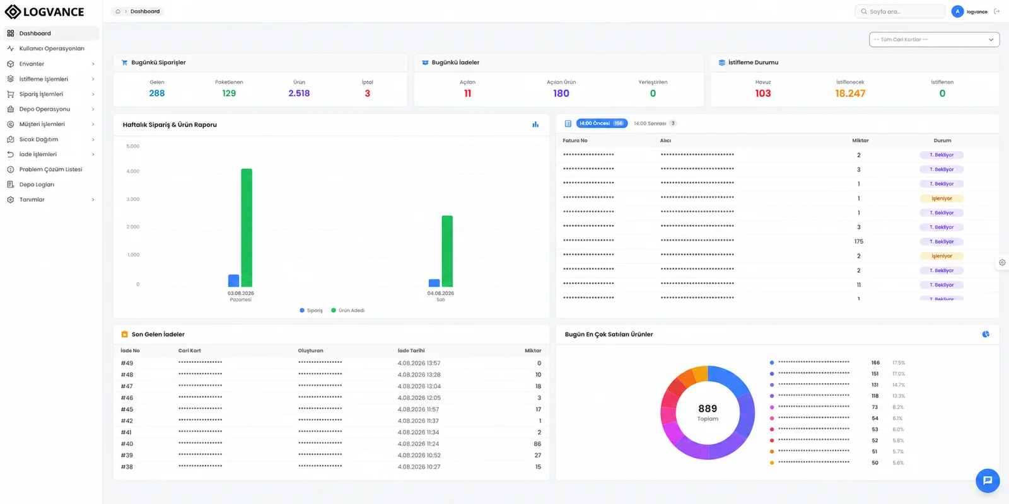This screenshot has width=1009, height=504.
Task: Click the İstifleme İşlemleri layers icon
Action: (x=10, y=79)
